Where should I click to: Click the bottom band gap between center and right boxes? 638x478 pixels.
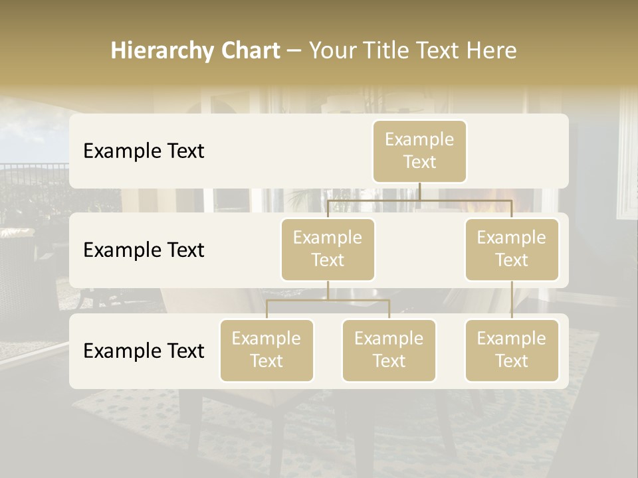(451, 351)
